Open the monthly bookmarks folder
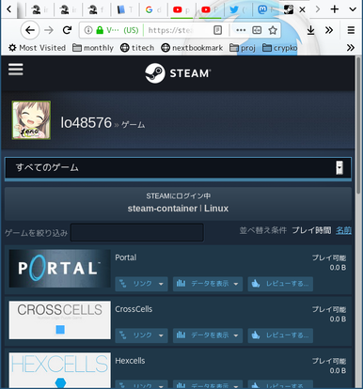The width and height of the screenshot is (363, 389). click(93, 48)
